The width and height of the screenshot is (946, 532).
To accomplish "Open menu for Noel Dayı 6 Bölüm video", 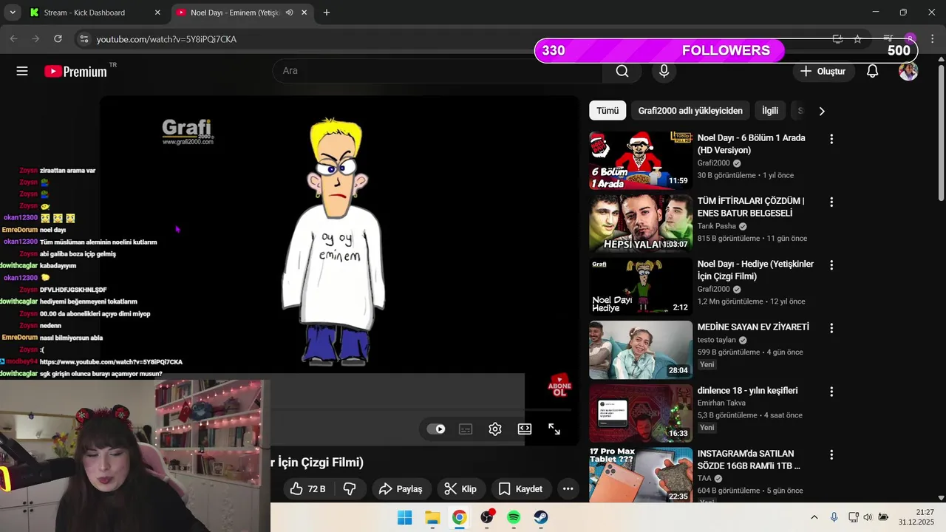I will click(831, 139).
